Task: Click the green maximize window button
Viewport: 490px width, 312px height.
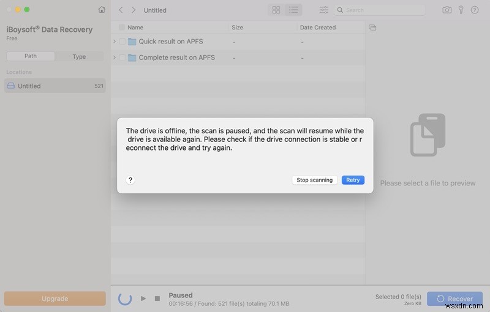Action: 27,10
